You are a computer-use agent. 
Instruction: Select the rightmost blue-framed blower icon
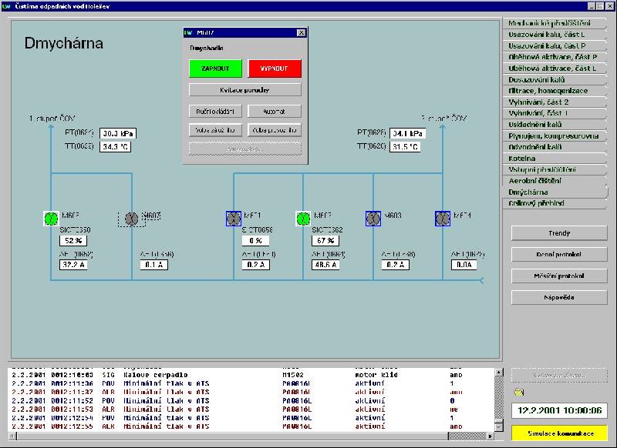tap(442, 219)
